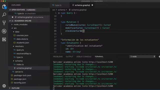Switch to the Problems panel tab

click(58, 57)
